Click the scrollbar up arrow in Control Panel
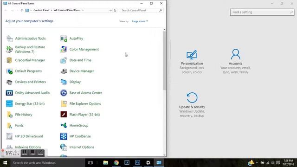297x167 pixels. point(164,30)
